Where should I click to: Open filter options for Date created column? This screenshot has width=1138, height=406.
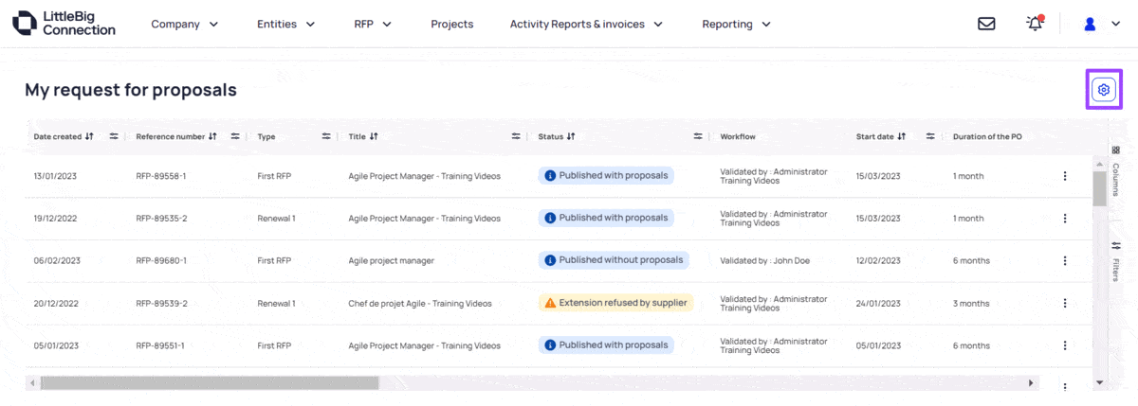pyautogui.click(x=114, y=136)
